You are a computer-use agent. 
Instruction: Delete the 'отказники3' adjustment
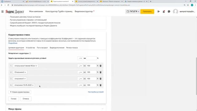[101, 79]
